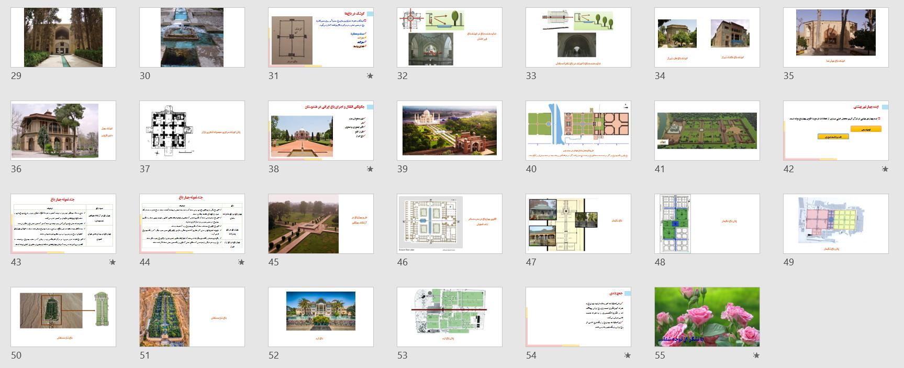
Task: Select slide 30 showing the water fountain
Action: (192, 37)
